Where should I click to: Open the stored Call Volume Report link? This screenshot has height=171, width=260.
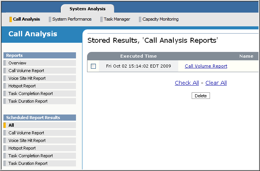pos(206,66)
